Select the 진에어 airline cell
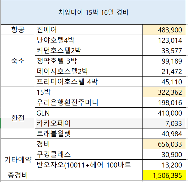This screenshot has height=182, width=188. 89,30
